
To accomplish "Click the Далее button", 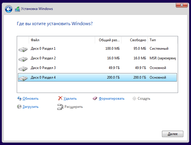I will [x=173, y=134].
